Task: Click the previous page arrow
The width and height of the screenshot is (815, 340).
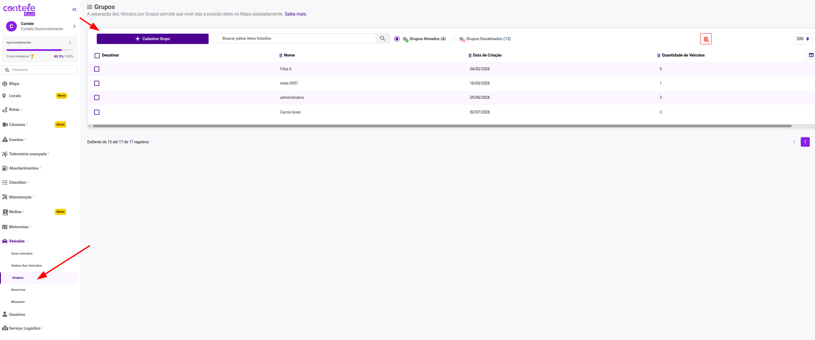Action: [x=794, y=142]
